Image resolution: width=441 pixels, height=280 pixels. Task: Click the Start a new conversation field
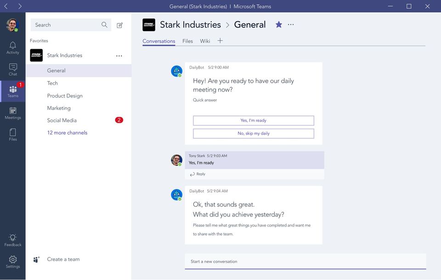coord(305,262)
